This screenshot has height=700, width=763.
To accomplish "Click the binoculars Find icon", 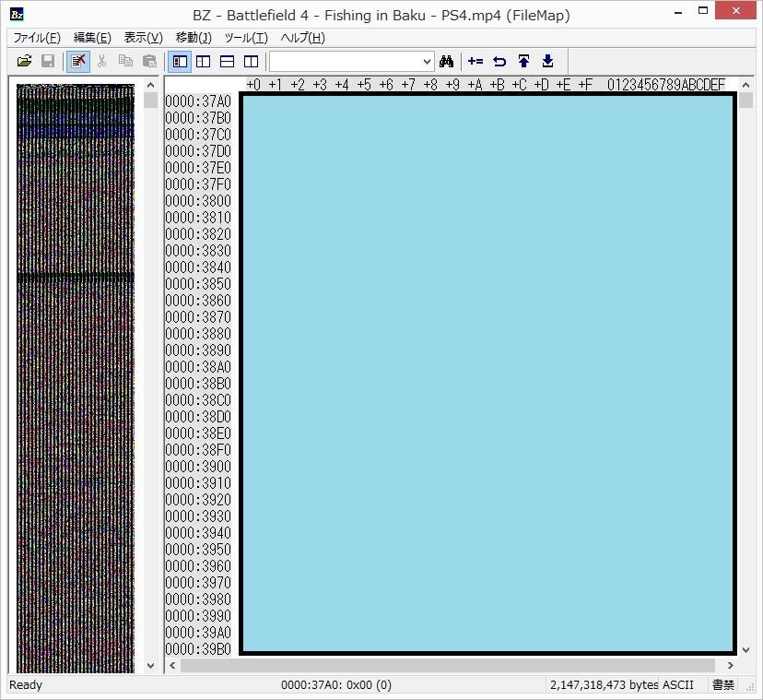I will pos(446,62).
